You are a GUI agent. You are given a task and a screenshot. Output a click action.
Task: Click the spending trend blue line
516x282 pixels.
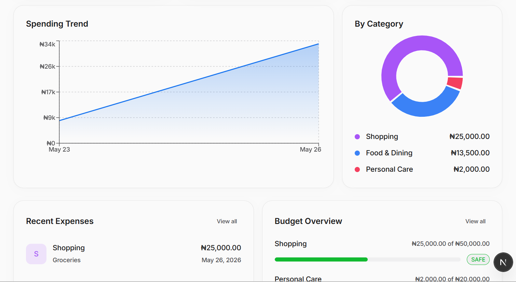point(189,82)
